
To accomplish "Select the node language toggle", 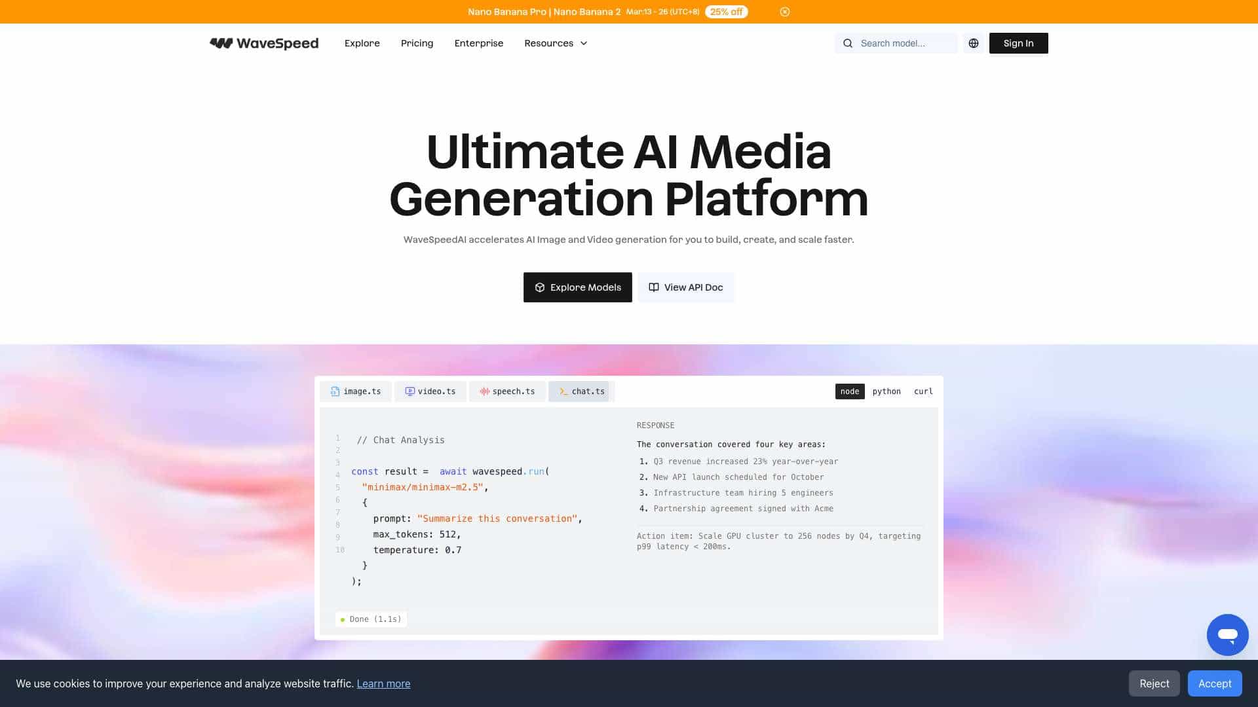I will [x=850, y=391].
